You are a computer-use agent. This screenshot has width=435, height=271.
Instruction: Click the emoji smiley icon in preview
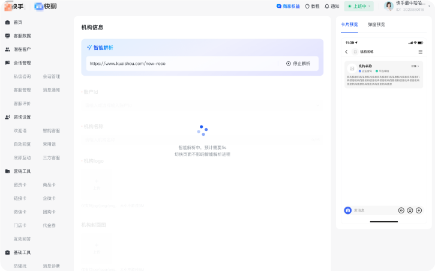click(410, 211)
